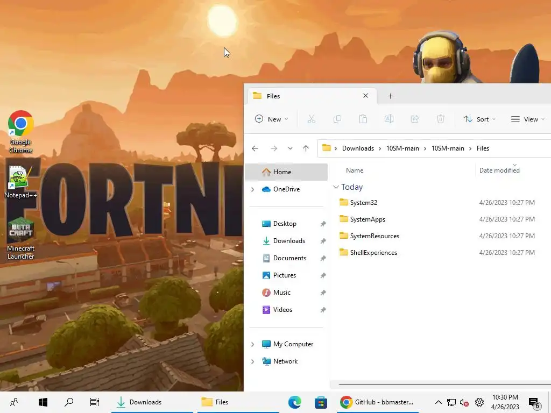Open Minecraft Launcher desktop icon

click(x=21, y=239)
